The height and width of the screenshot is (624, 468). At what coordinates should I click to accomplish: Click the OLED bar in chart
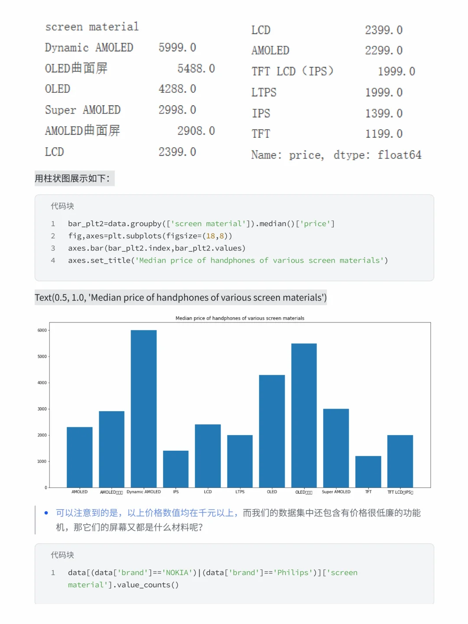[272, 431]
